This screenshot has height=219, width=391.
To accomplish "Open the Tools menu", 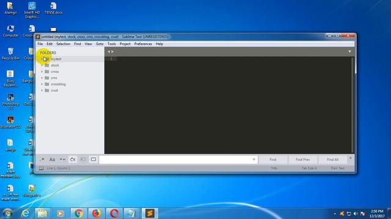I will tap(111, 44).
